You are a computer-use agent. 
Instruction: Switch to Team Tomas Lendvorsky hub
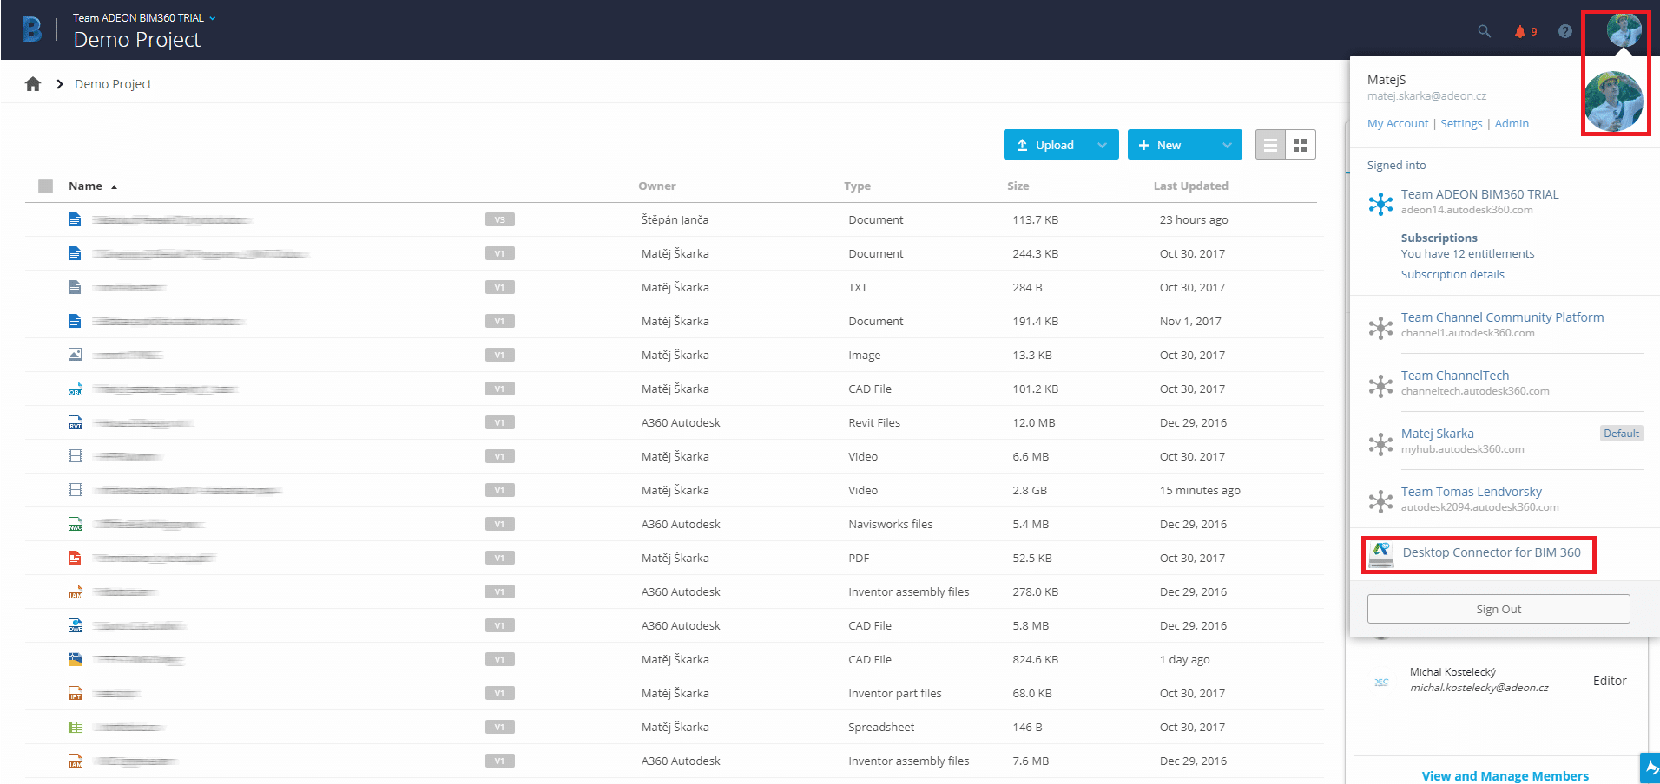[1472, 492]
